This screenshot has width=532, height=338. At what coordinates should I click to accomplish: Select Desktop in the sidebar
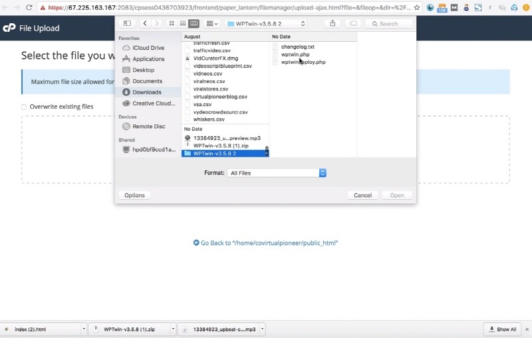click(148, 70)
